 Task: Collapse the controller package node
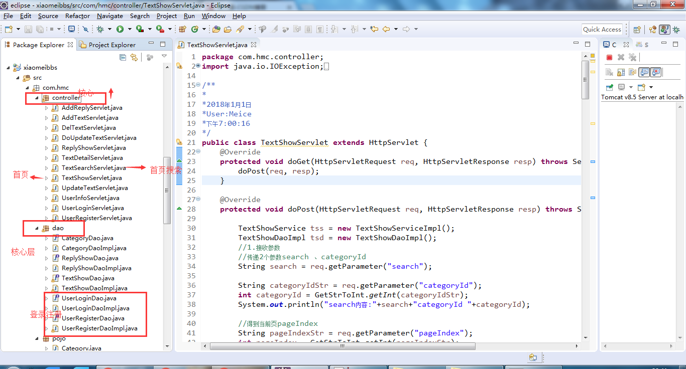[37, 97]
